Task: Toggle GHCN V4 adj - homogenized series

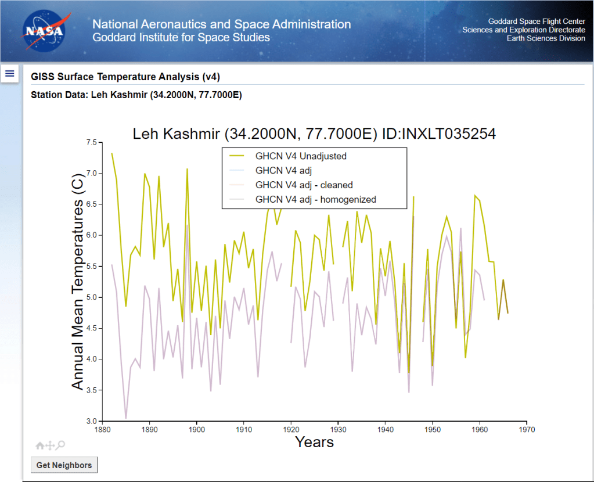Action: [315, 199]
